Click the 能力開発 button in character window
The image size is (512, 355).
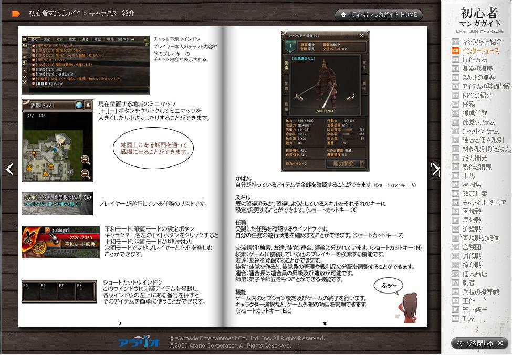pos(346,164)
